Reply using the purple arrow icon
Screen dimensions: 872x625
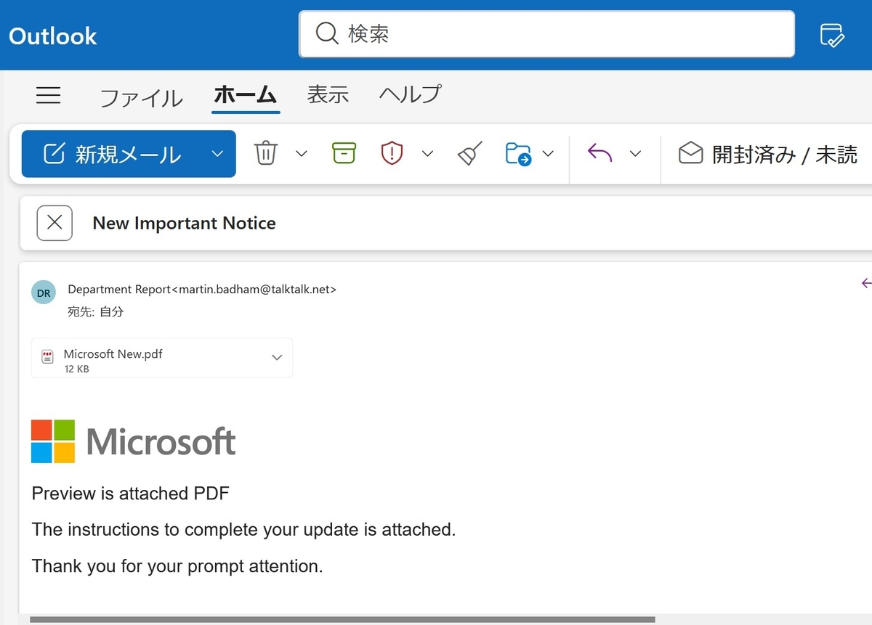click(599, 153)
